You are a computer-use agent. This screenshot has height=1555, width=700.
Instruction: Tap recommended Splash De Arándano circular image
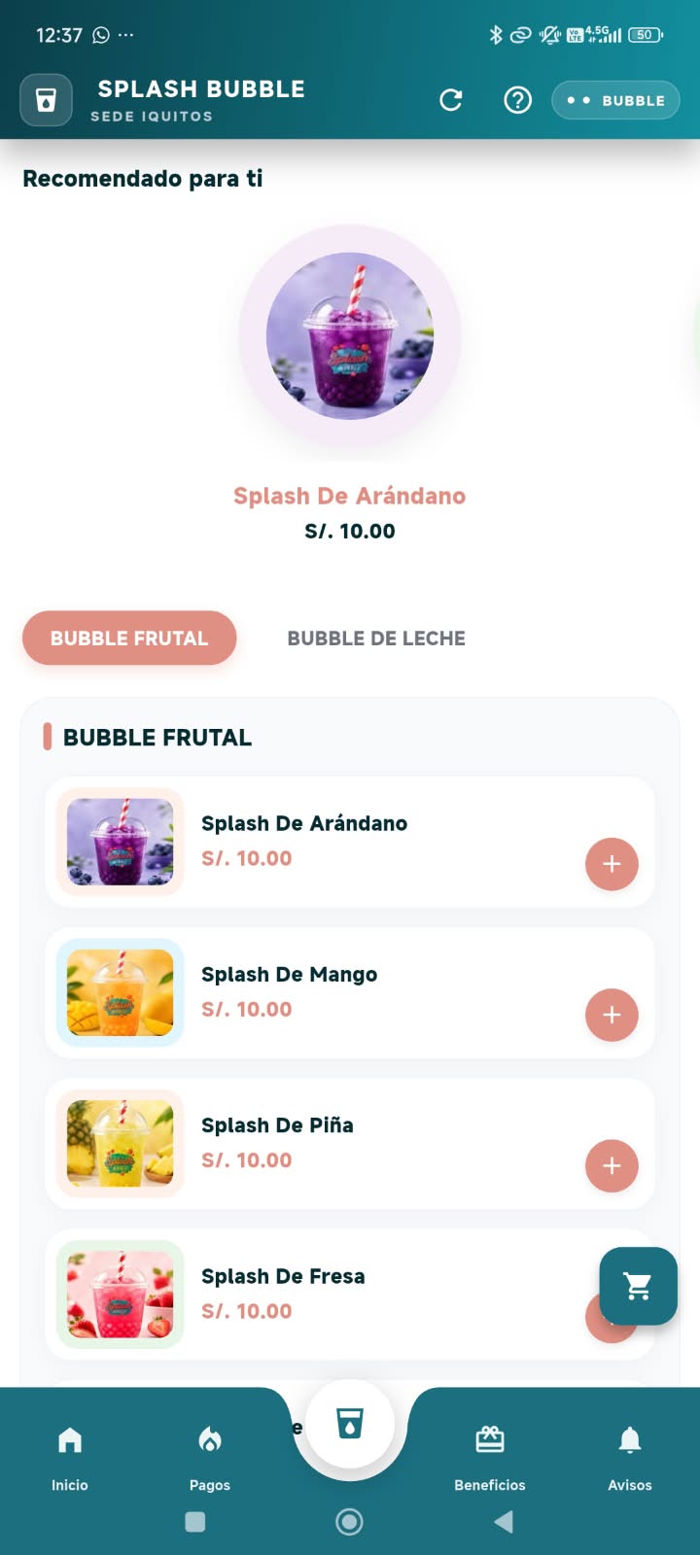350,336
